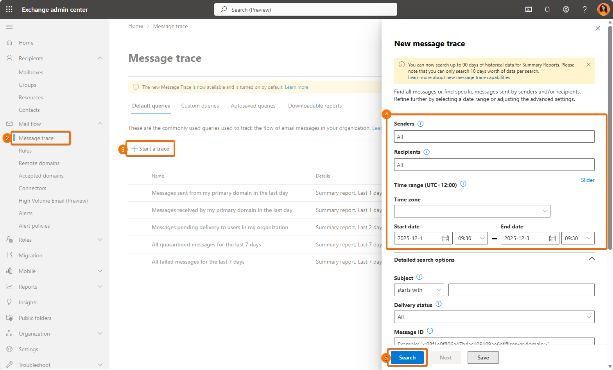Toggle the hamburger navigation menu
The image size is (613, 370).
[x=9, y=27]
